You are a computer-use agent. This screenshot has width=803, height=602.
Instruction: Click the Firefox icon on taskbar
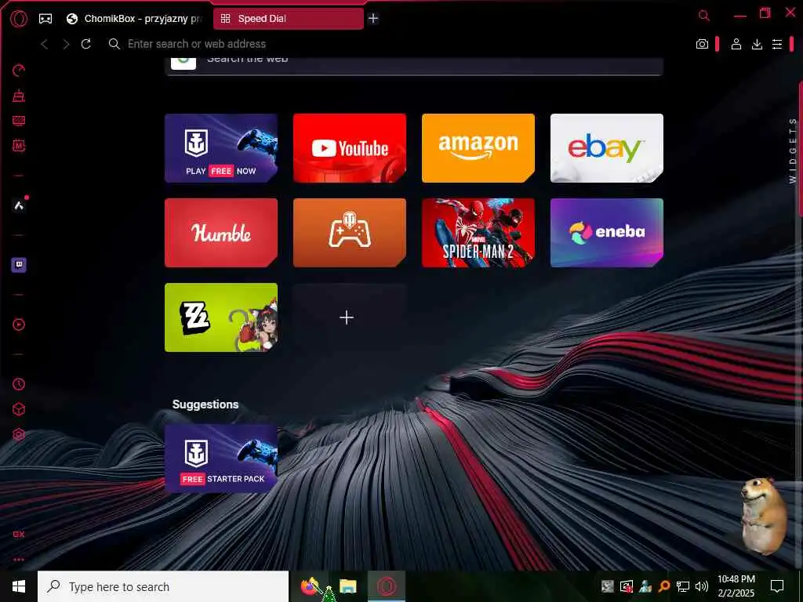[x=309, y=586]
